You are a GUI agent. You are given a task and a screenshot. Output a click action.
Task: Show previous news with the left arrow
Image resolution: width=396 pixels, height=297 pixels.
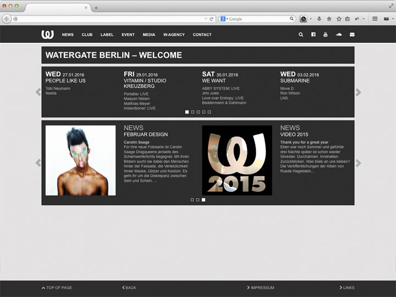pyautogui.click(x=38, y=163)
